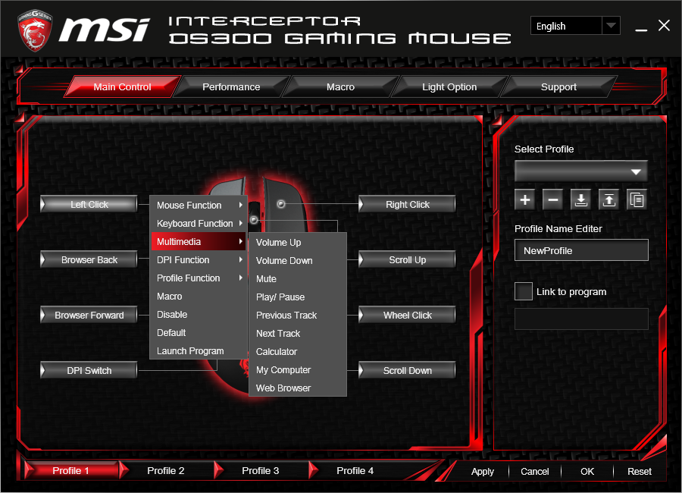Screen dimensions: 682x493
Task: Choose Calculator from the submenu
Action: coord(298,352)
